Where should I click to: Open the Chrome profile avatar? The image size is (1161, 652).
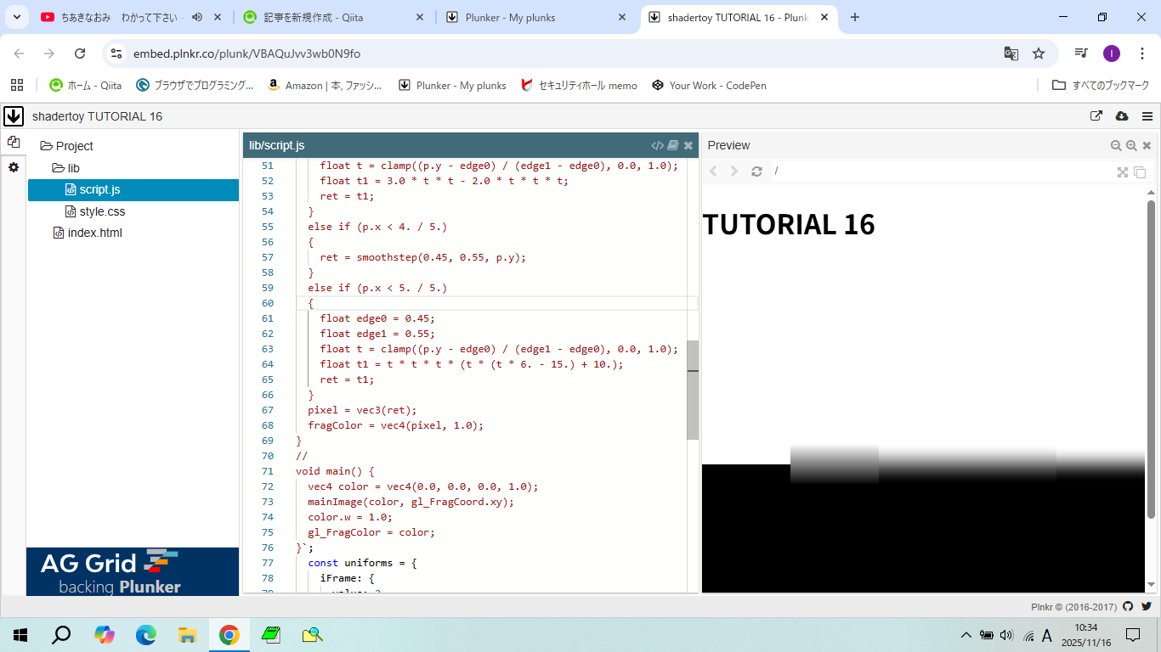pos(1112,53)
